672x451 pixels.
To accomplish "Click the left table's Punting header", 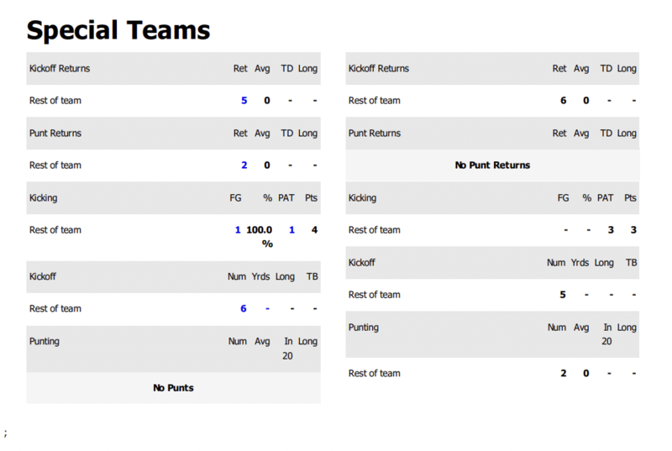I will 45,342.
